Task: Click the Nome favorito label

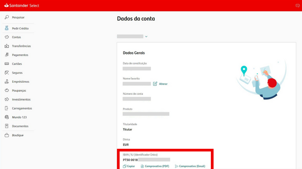Action: pyautogui.click(x=131, y=78)
